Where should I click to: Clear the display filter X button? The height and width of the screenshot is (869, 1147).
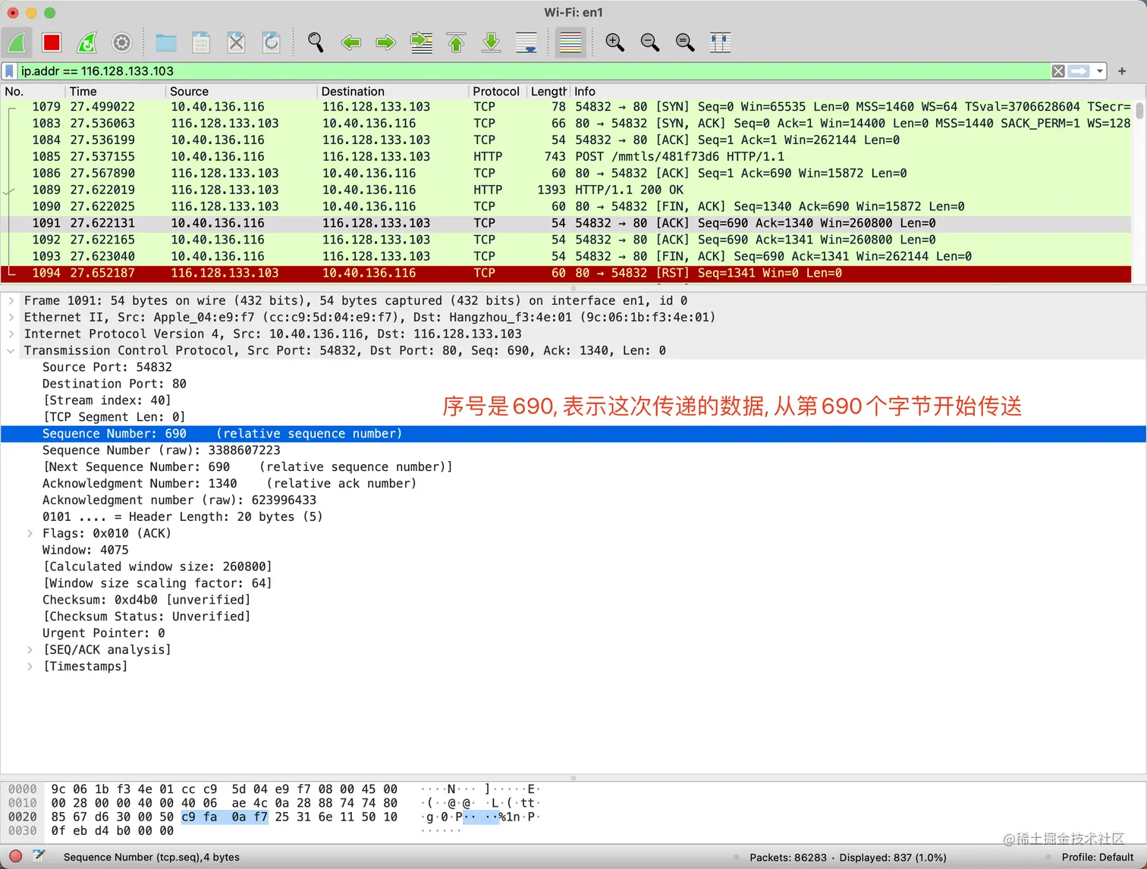[1058, 71]
